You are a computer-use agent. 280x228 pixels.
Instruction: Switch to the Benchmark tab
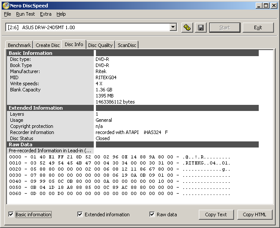[x=19, y=45]
